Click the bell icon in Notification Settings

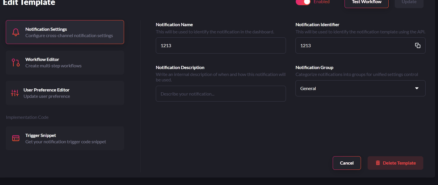coord(16,32)
